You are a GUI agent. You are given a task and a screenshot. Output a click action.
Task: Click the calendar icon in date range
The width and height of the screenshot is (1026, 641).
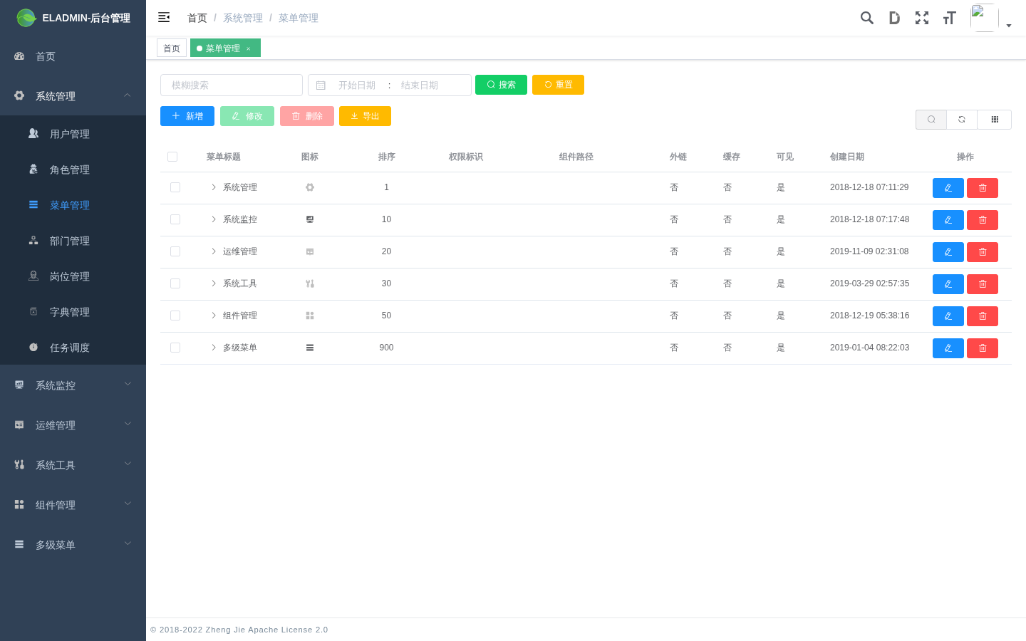pyautogui.click(x=321, y=85)
